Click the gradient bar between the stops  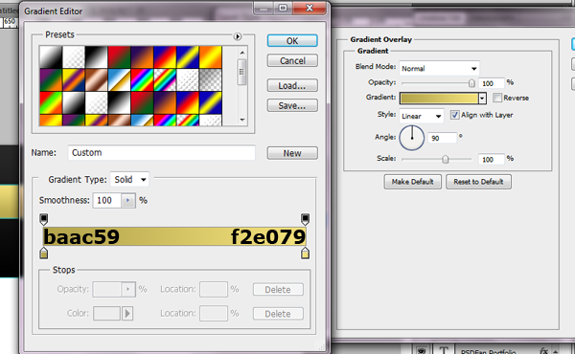[x=174, y=236]
